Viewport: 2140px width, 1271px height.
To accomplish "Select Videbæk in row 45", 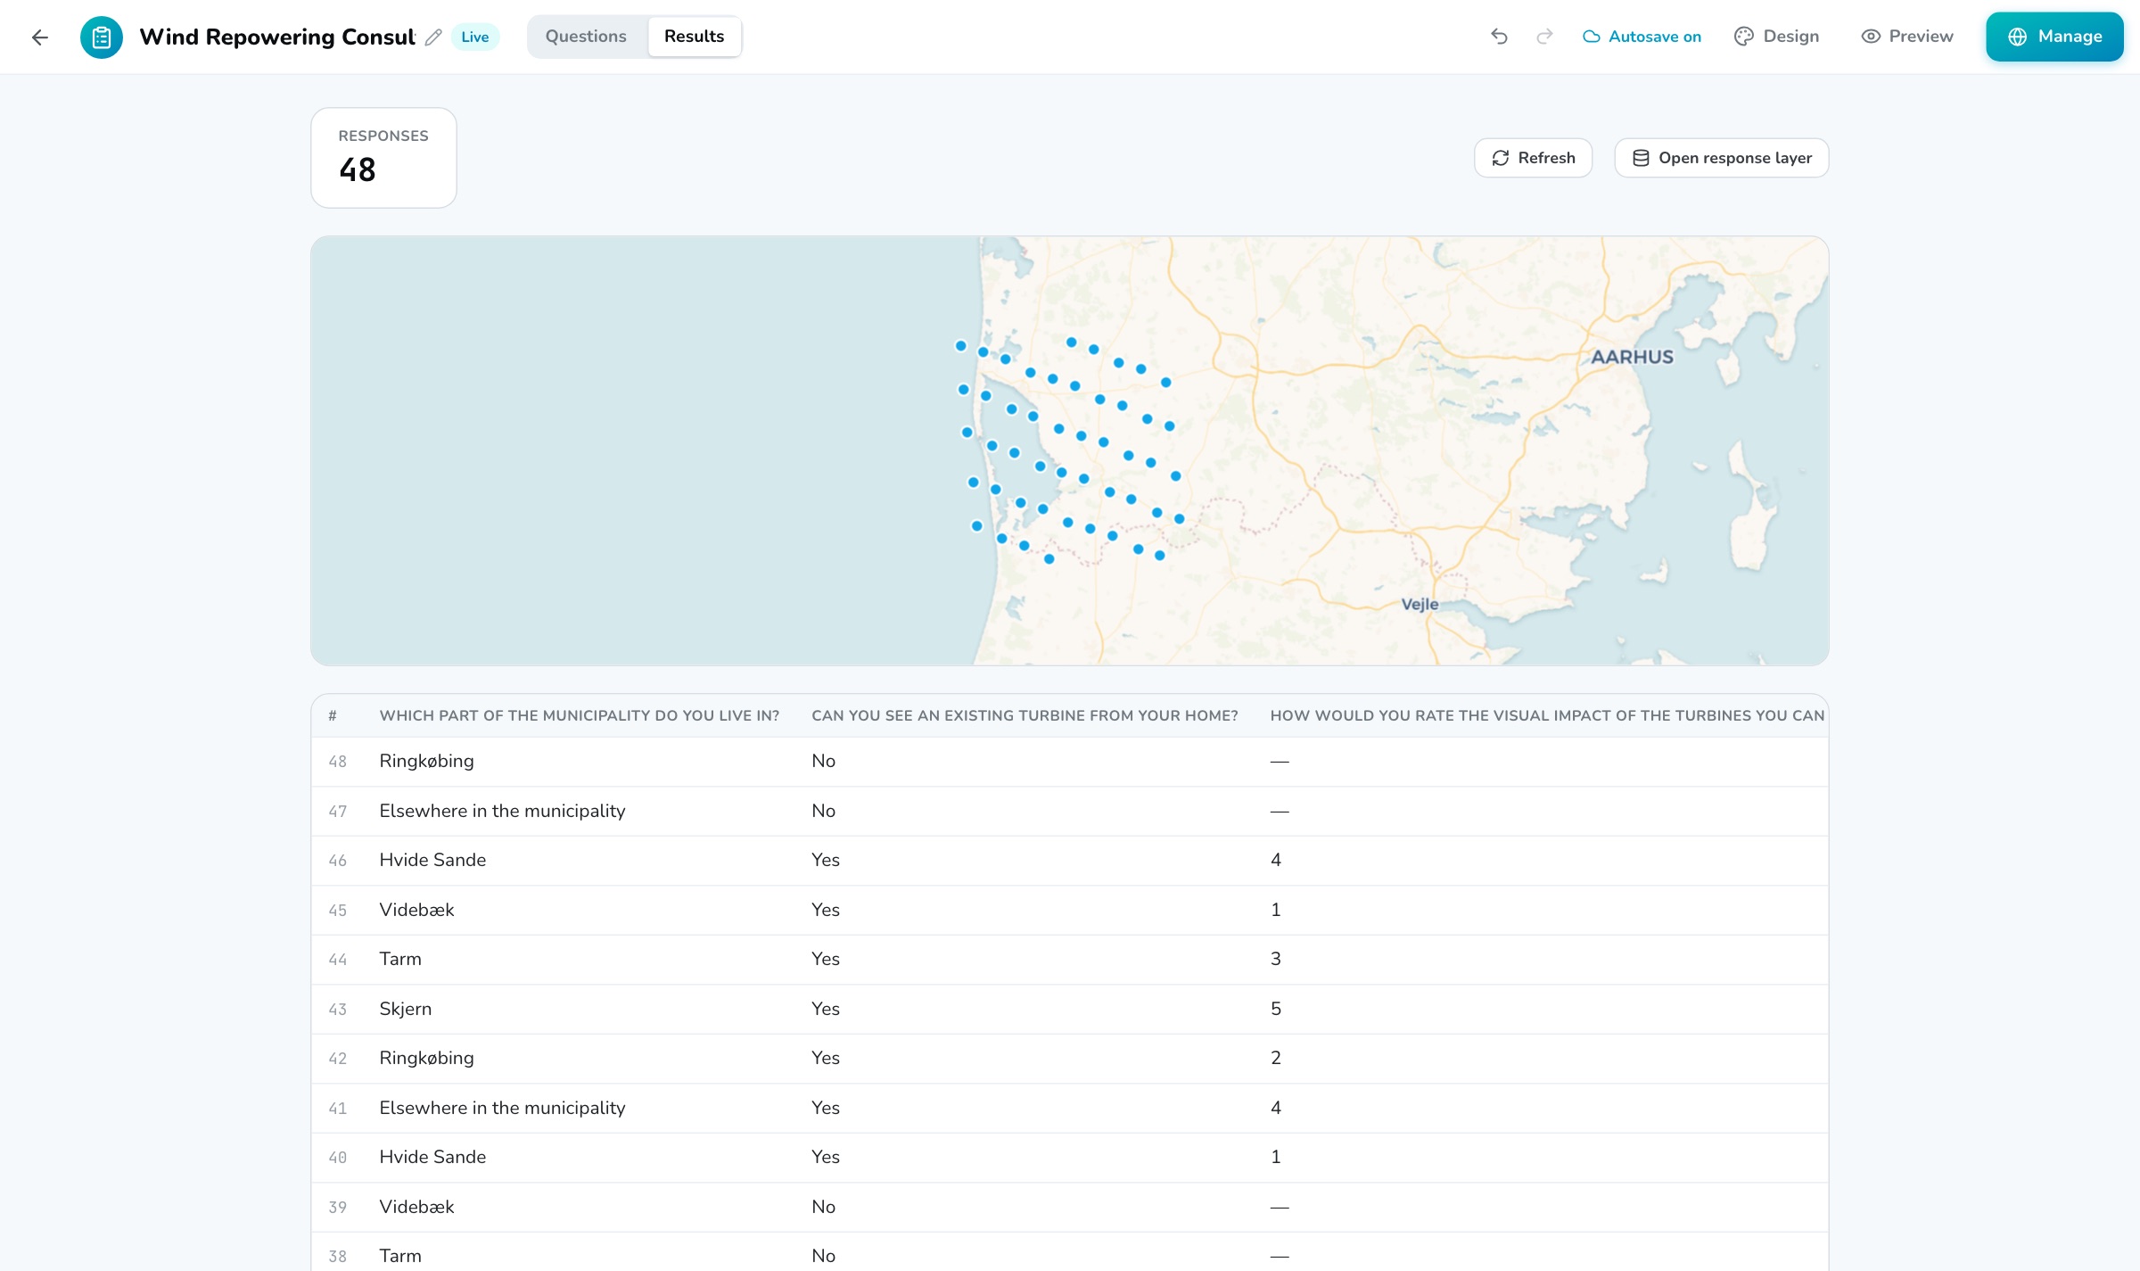I will 416,910.
